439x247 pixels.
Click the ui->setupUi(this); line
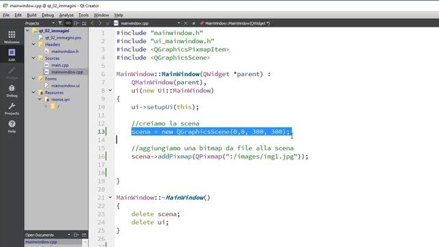[x=165, y=107]
